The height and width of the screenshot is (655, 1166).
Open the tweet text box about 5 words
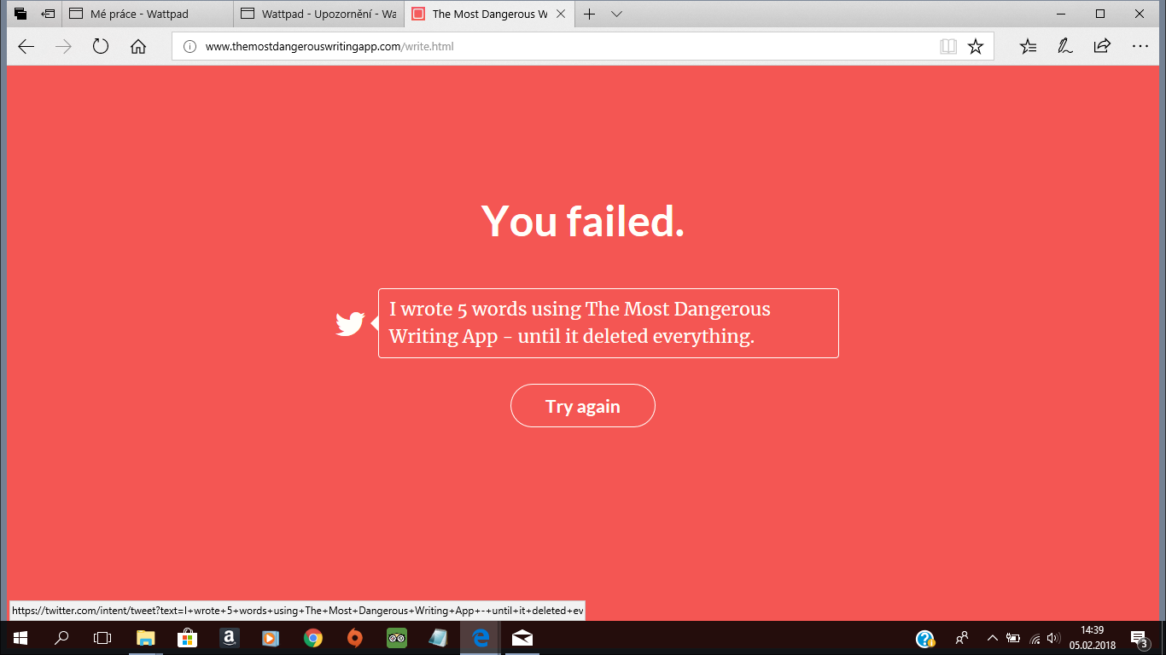tap(609, 323)
